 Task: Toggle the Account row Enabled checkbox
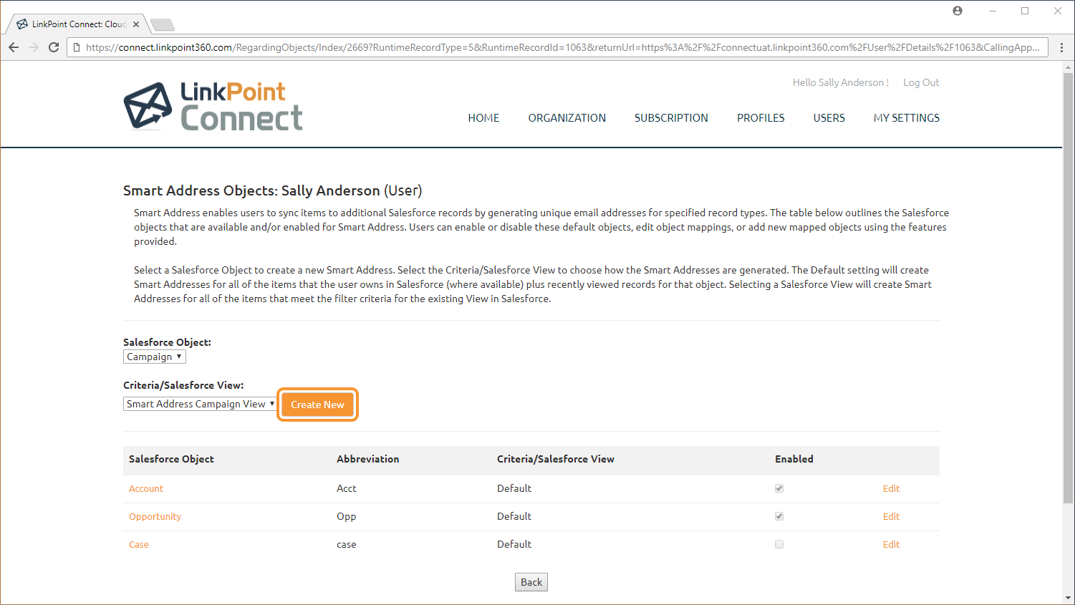(x=779, y=488)
